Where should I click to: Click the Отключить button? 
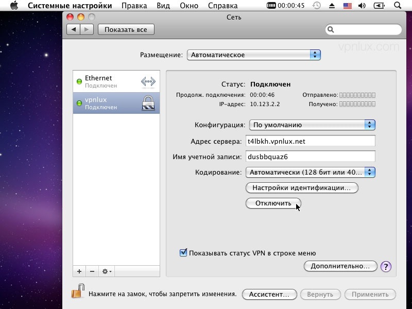(273, 203)
